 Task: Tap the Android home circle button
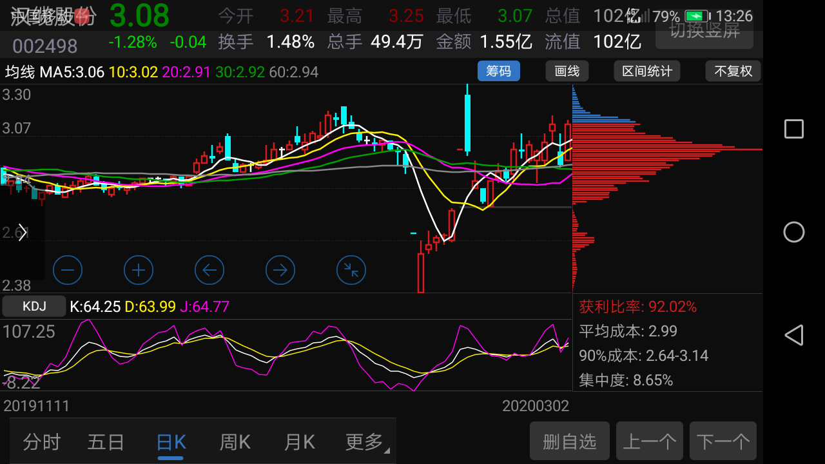tap(794, 232)
